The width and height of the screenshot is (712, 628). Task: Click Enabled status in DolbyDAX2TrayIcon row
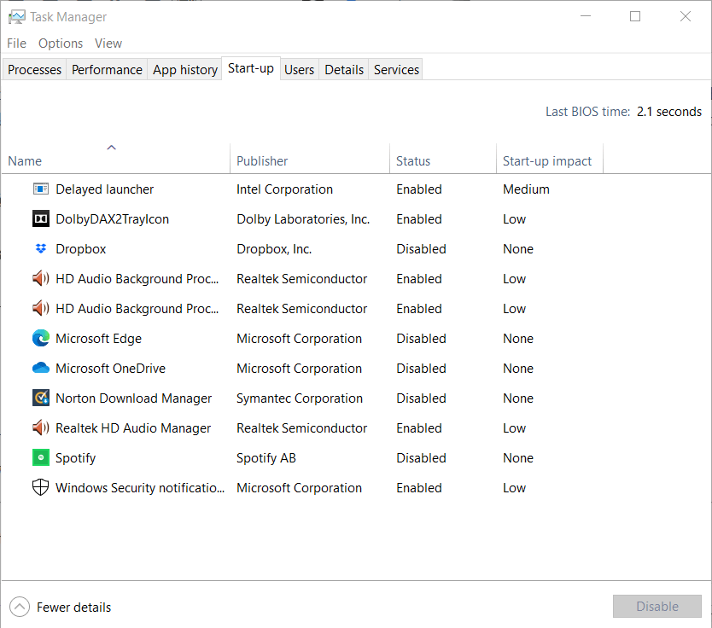[x=418, y=219]
